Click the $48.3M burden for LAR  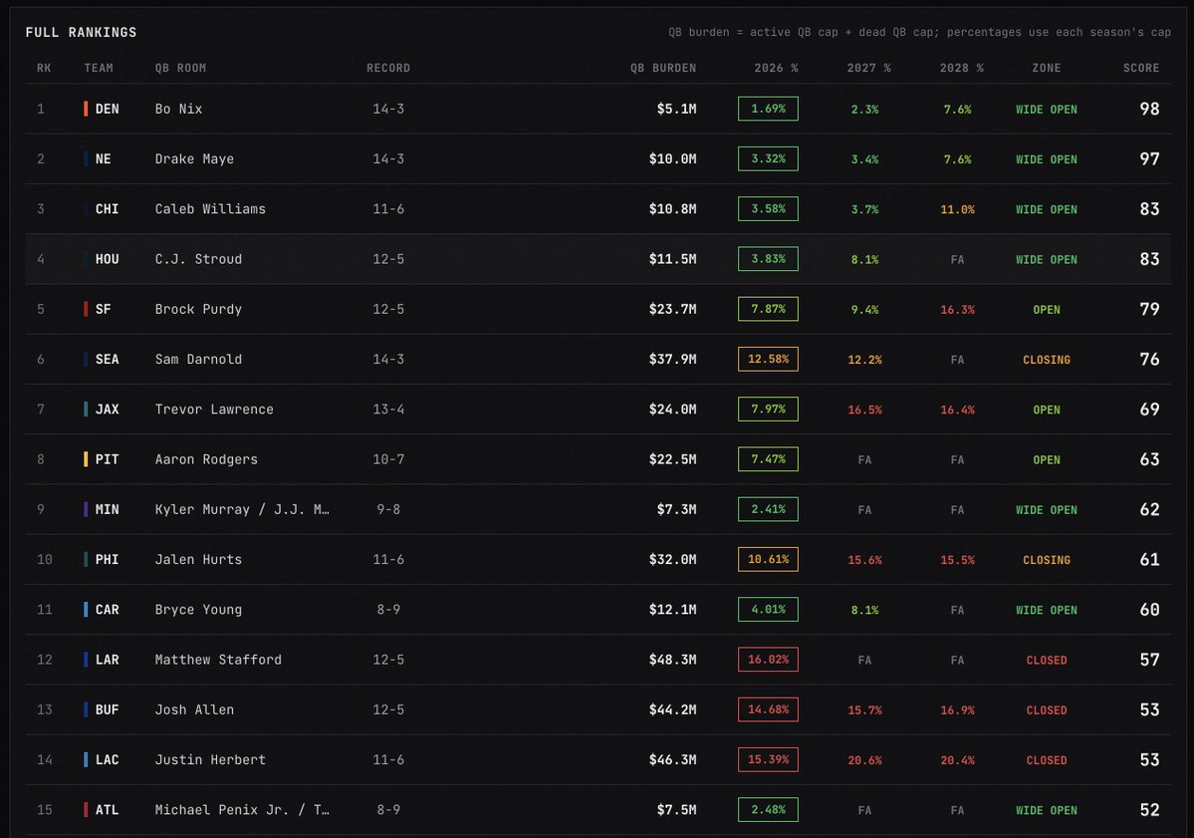(x=672, y=660)
